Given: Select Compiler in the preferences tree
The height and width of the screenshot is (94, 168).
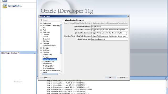Looking at the screenshot, I should coord(46,37).
